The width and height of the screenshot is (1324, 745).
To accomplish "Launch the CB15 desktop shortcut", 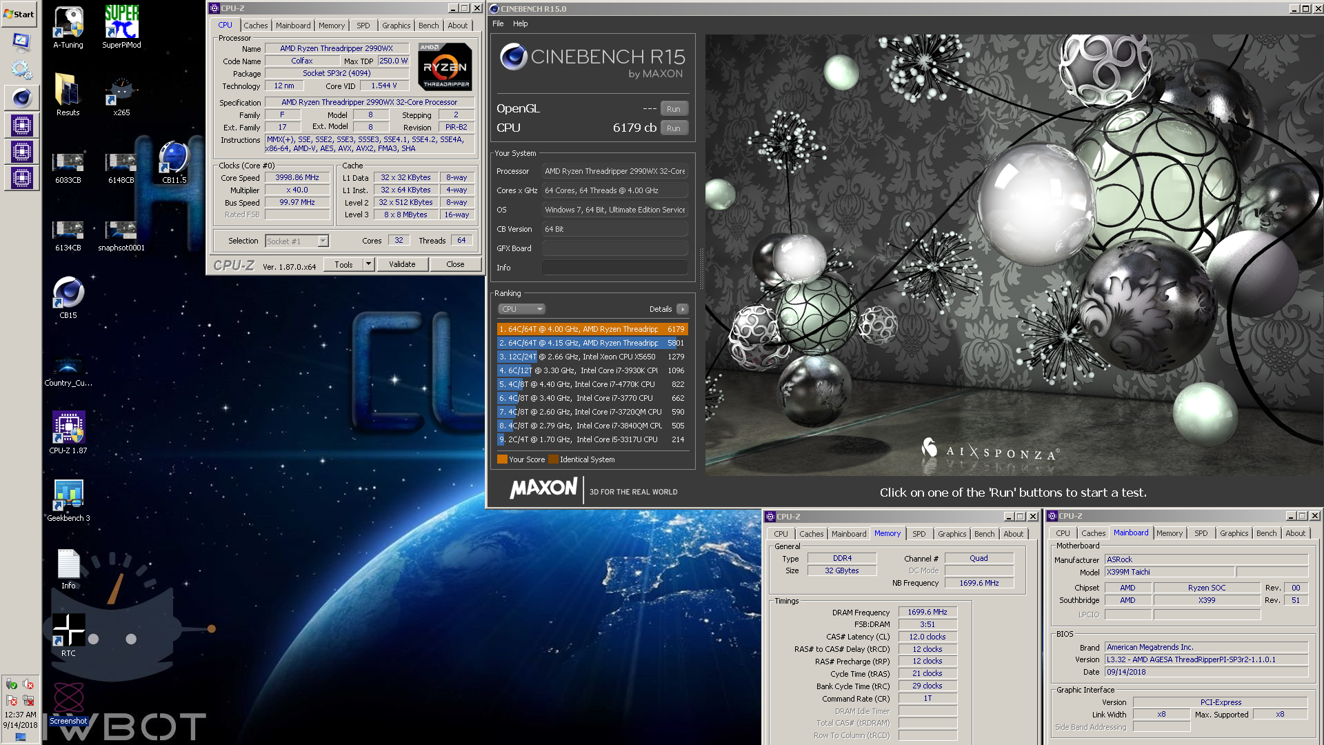I will 68,298.
